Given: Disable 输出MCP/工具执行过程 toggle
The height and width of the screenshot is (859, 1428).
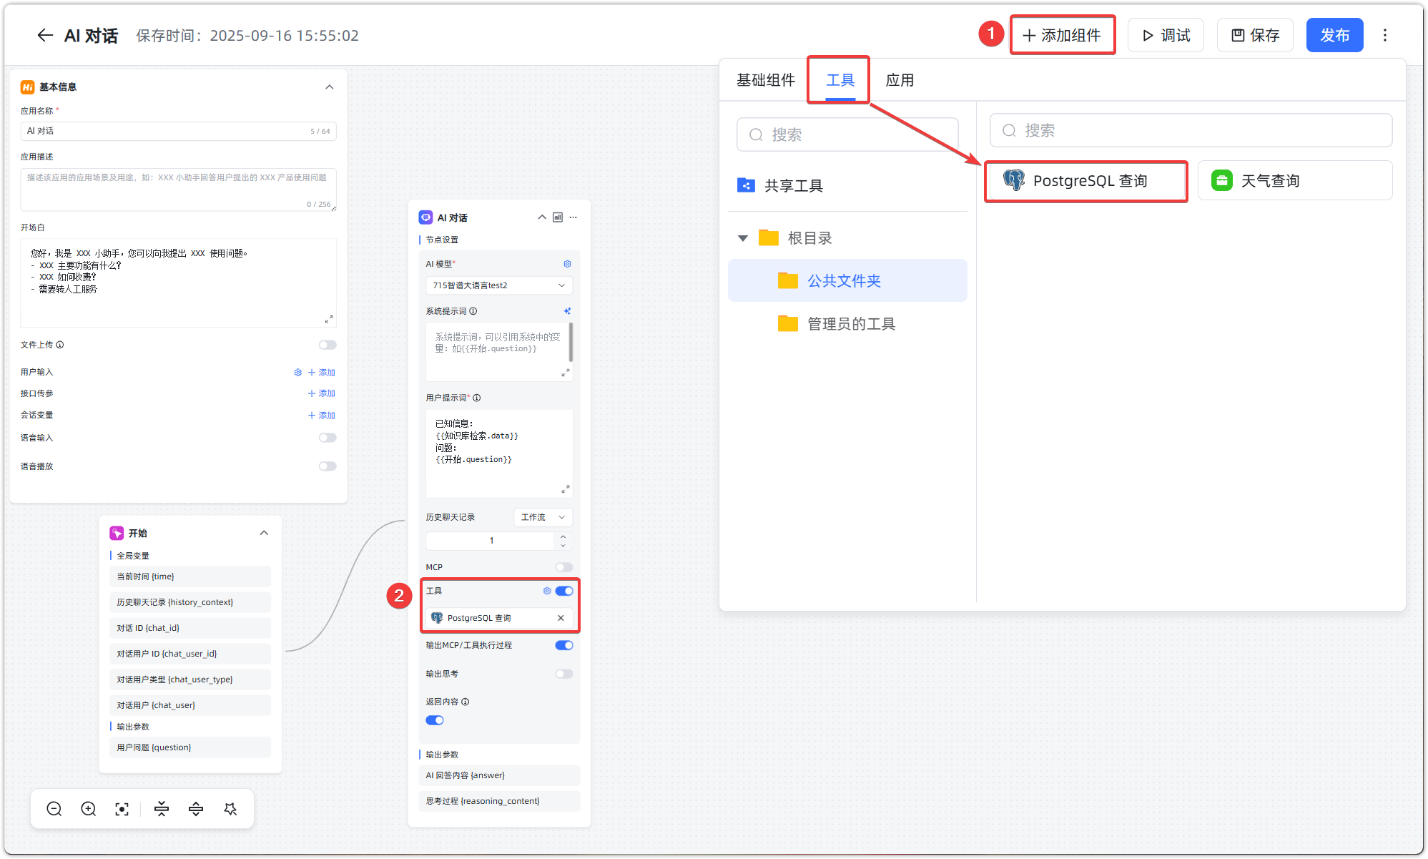Looking at the screenshot, I should pyautogui.click(x=563, y=645).
